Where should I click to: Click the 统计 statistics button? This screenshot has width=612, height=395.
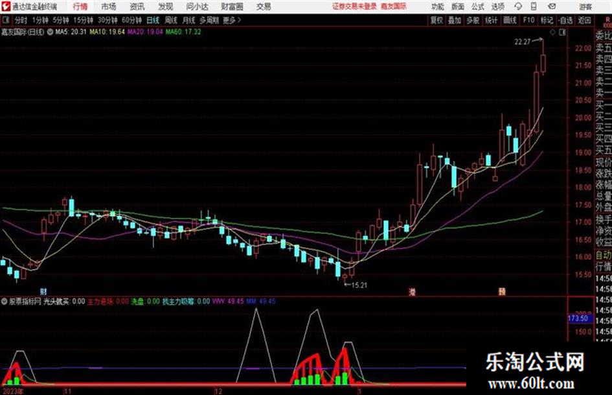pyautogui.click(x=491, y=20)
